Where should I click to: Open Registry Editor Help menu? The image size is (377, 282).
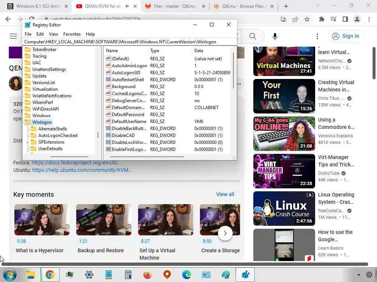coord(90,34)
